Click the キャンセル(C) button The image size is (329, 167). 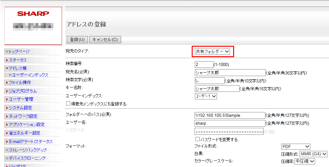(x=105, y=40)
